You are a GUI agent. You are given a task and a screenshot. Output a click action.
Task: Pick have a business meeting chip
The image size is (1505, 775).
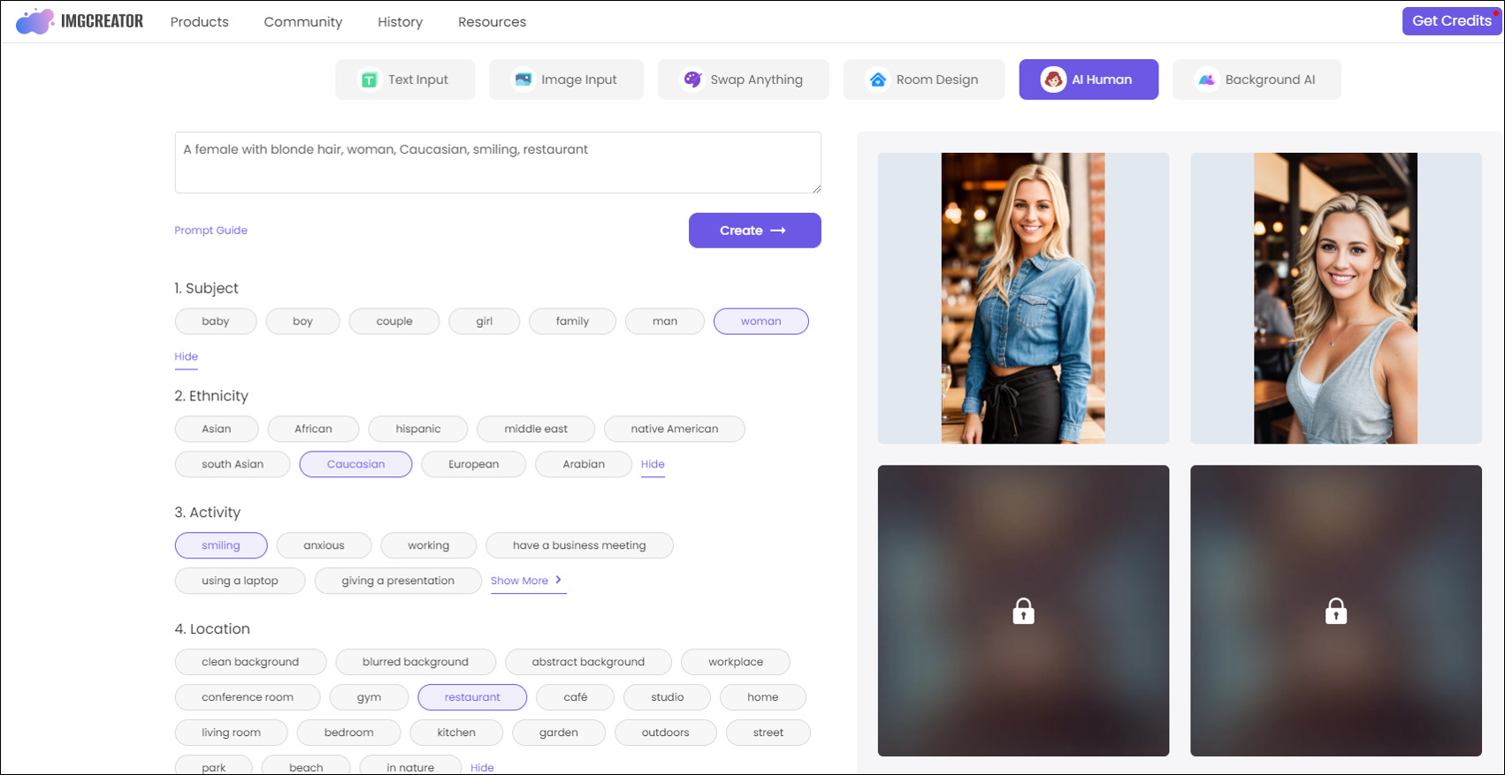point(579,546)
